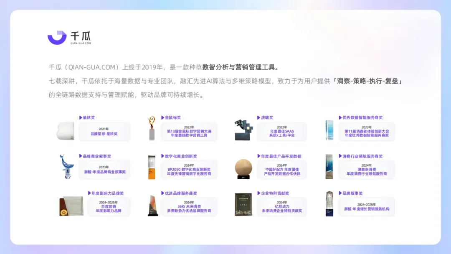The width and height of the screenshot is (451, 254).
Task: Click the 年度影响力品牌奖 heading
Action: click(106, 193)
